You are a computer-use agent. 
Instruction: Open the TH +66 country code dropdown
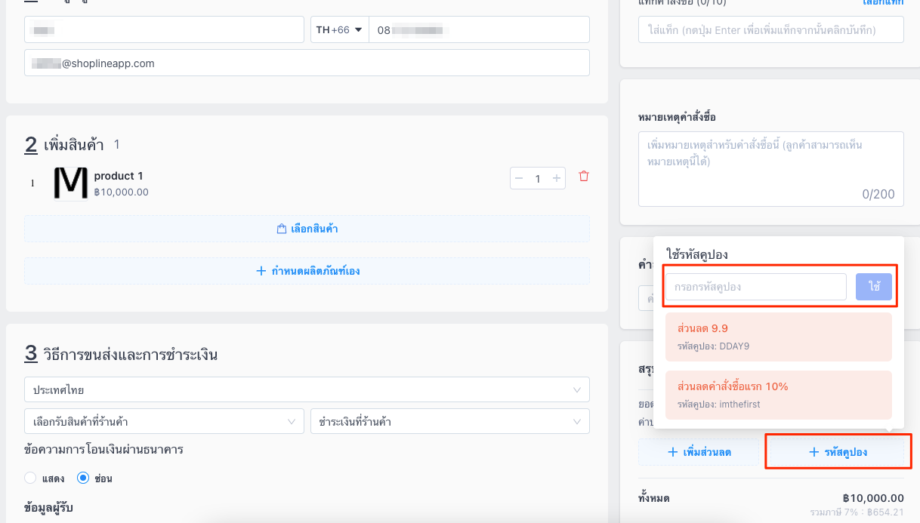(x=339, y=30)
